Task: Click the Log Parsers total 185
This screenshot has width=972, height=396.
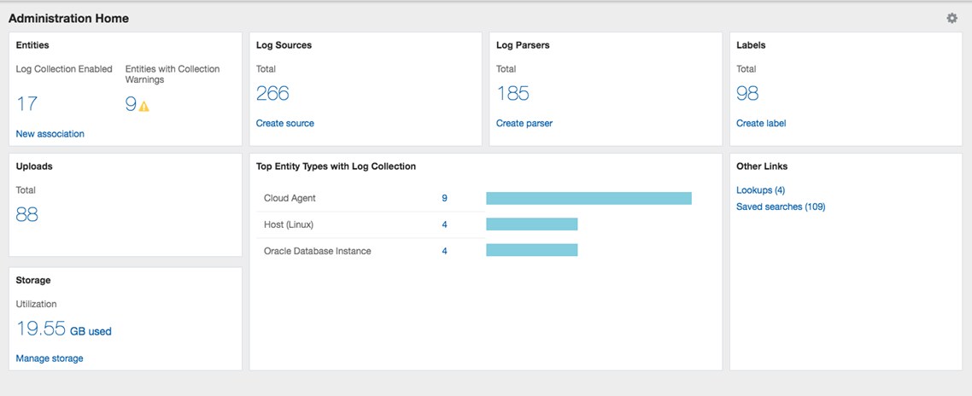Action: [512, 93]
